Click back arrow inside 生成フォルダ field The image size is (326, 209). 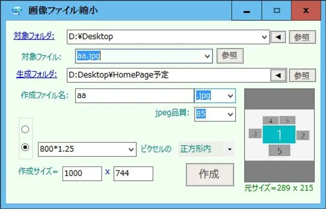[x=278, y=76]
